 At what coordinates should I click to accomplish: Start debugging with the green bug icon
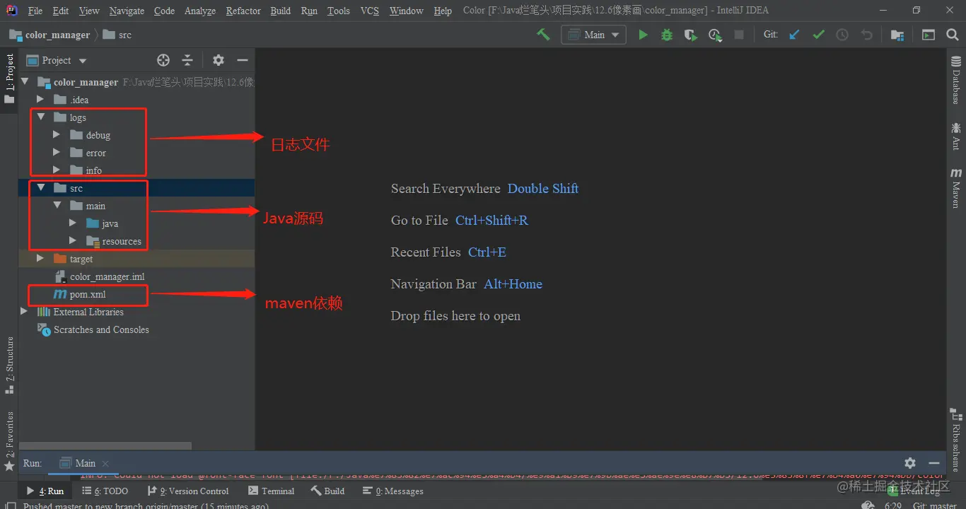click(x=667, y=35)
